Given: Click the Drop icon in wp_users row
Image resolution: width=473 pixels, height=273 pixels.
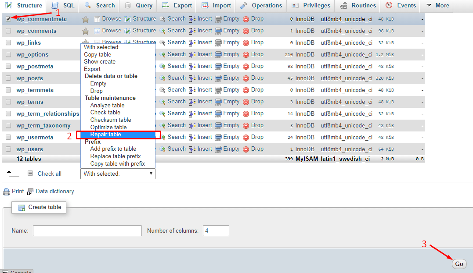Looking at the screenshot, I should pos(246,149).
